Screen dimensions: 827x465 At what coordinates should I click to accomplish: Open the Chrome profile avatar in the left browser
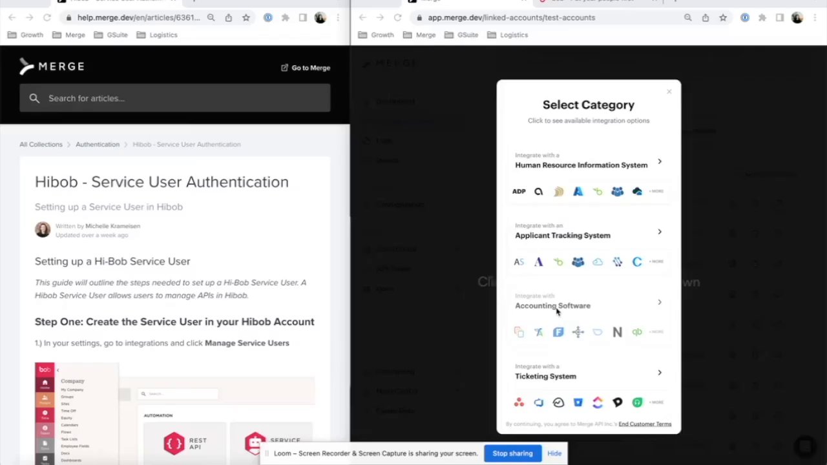click(x=320, y=17)
